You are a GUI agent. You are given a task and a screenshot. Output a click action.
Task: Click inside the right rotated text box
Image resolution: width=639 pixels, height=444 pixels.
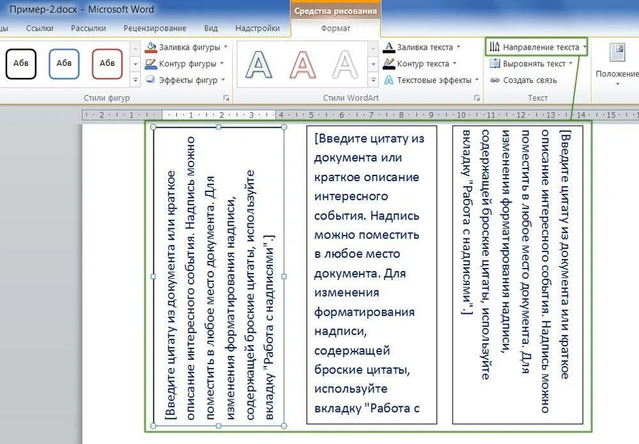518,275
